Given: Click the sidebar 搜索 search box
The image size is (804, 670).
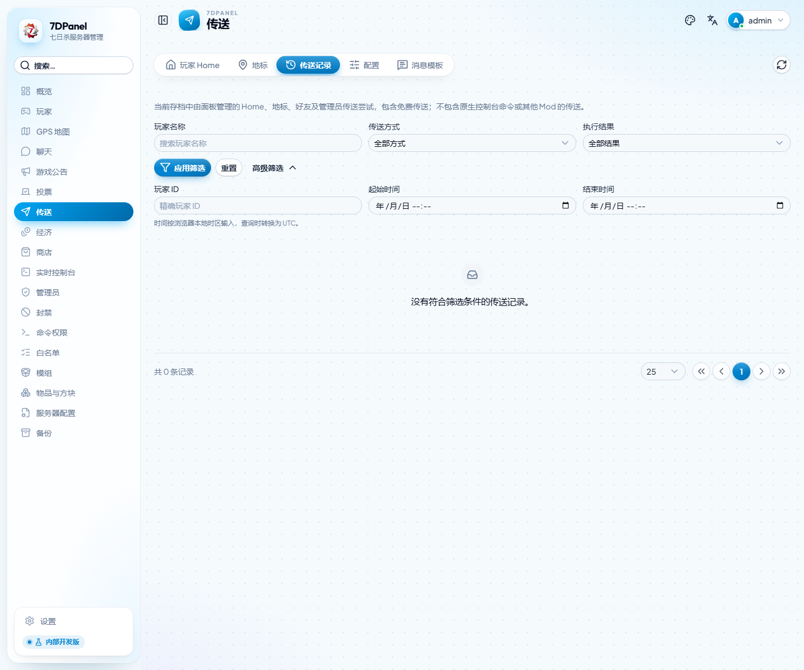Looking at the screenshot, I should tap(74, 65).
